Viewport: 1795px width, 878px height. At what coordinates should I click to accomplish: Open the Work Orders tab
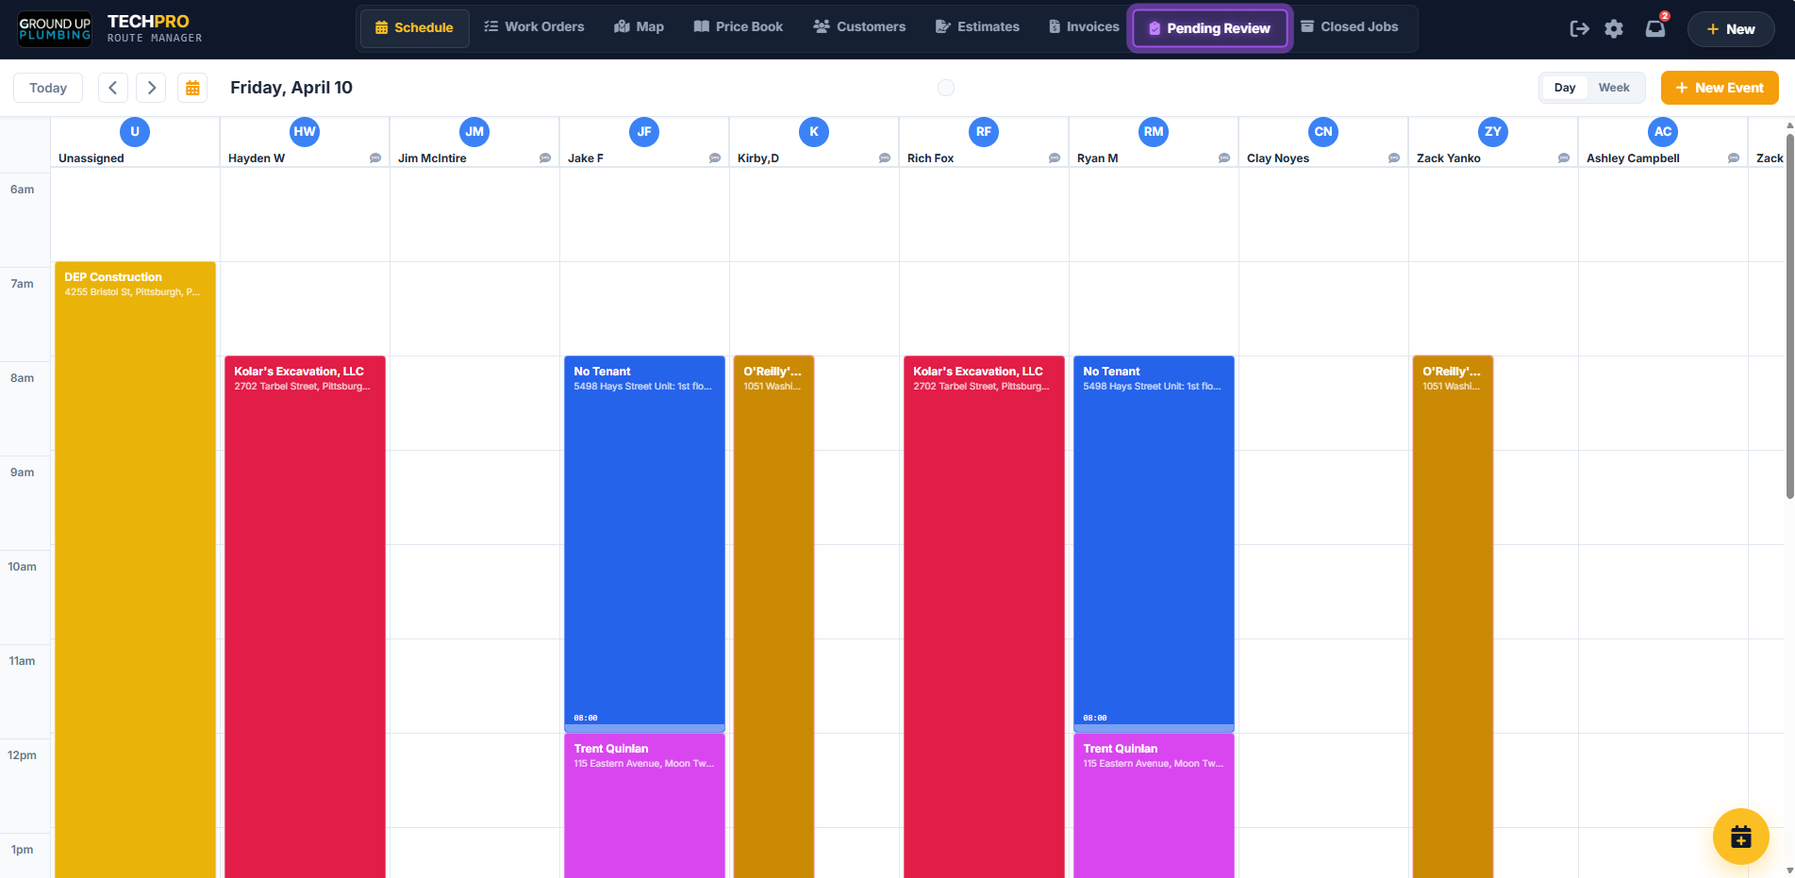pyautogui.click(x=534, y=27)
